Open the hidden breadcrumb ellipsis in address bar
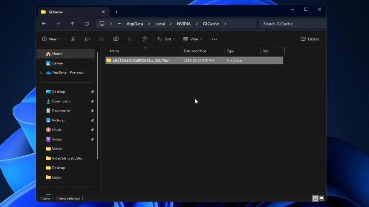This screenshot has height=207, width=369. (120, 24)
